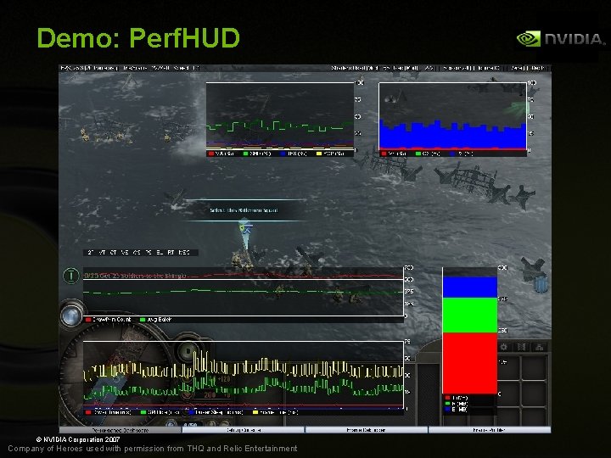Click the 'Select this Riflemen Squad' tooltip

click(244, 210)
